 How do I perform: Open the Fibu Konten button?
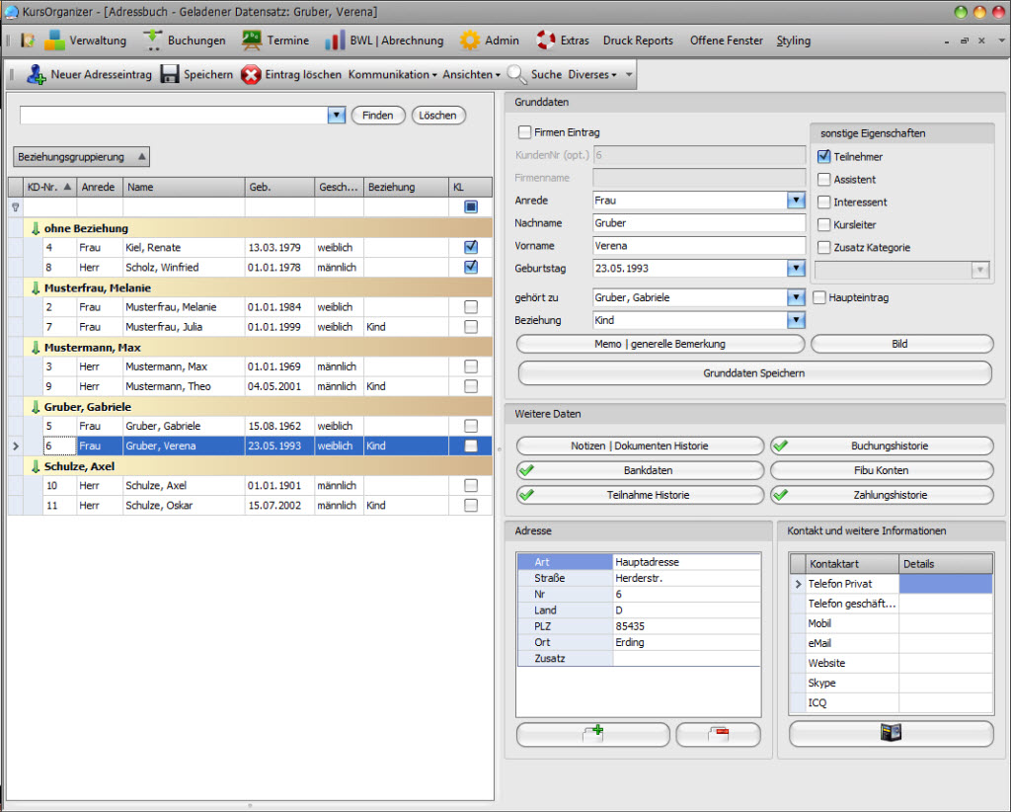(882, 470)
